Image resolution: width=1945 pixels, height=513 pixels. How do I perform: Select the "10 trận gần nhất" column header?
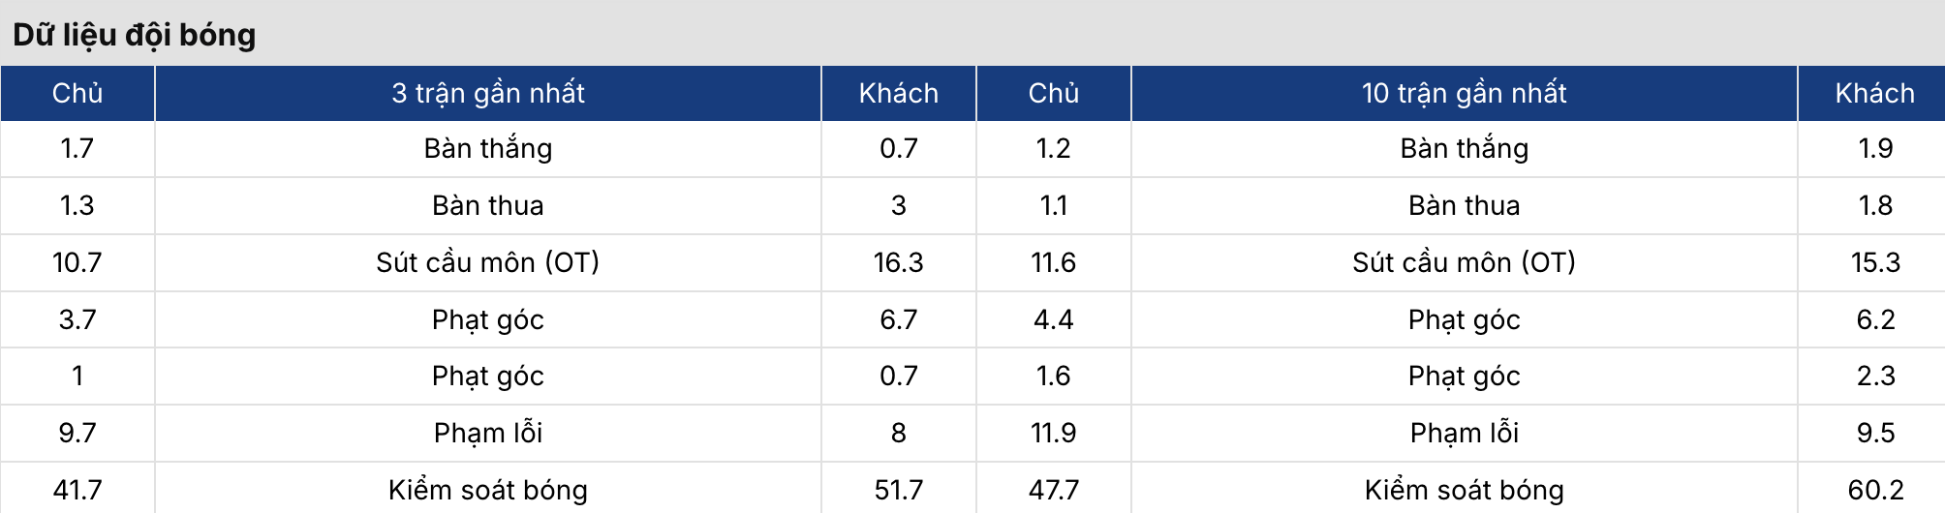coord(1464,93)
